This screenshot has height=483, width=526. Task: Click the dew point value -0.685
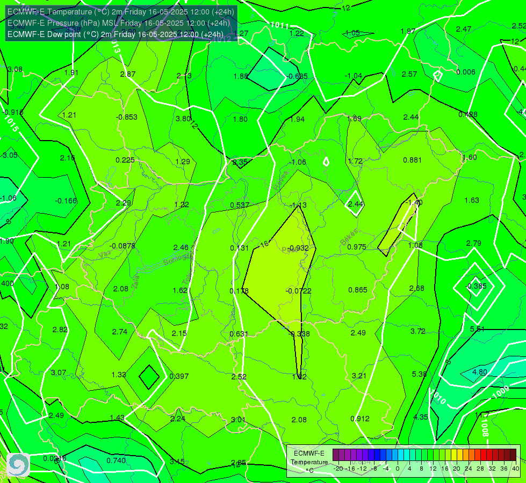coord(297,76)
